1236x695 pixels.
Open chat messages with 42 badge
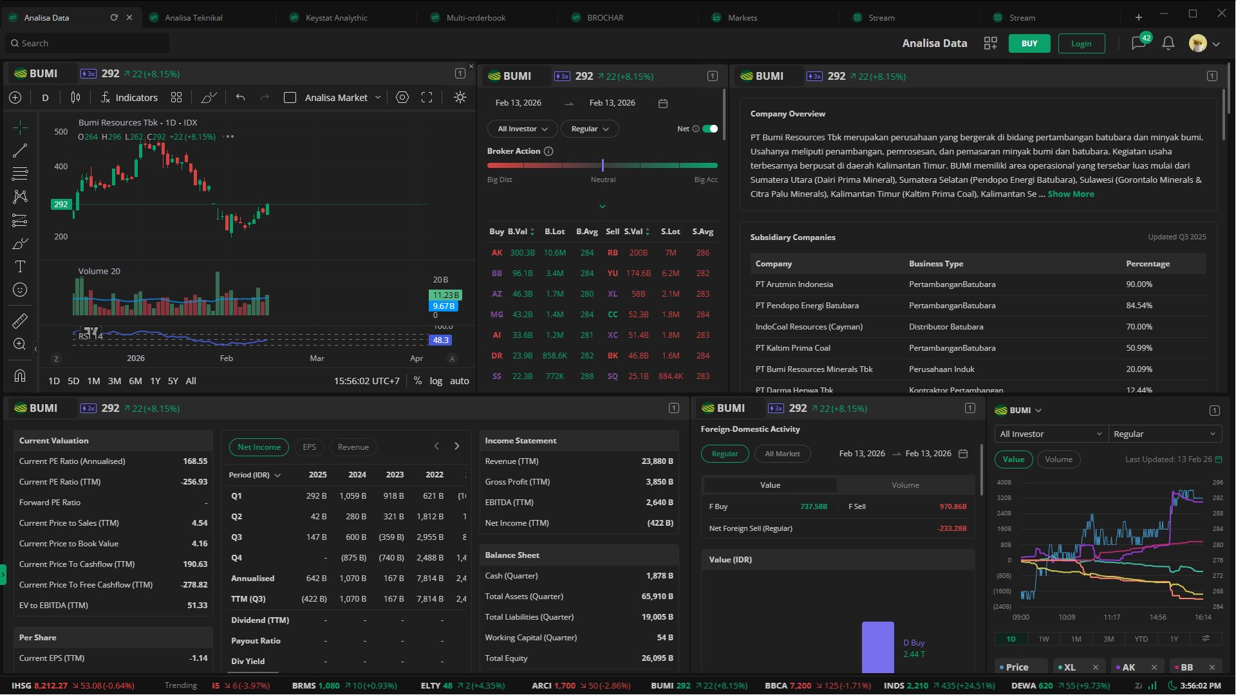point(1138,43)
